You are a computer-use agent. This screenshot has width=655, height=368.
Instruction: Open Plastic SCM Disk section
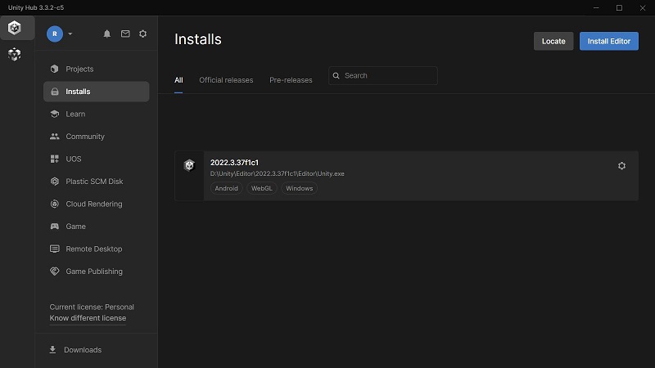(x=94, y=182)
